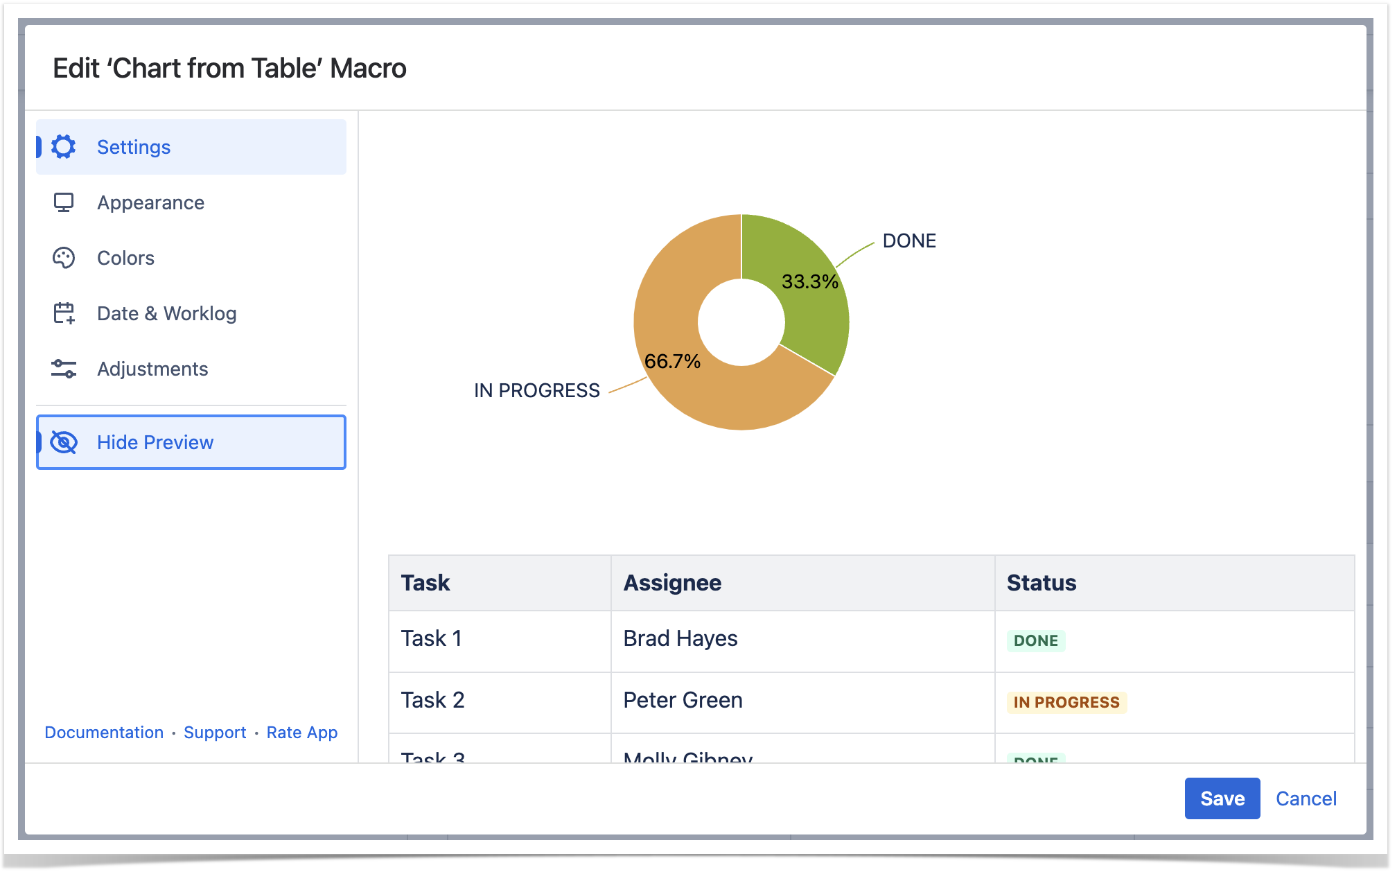Open Date & Worklog options
The height and width of the screenshot is (874, 1397).
point(166,313)
